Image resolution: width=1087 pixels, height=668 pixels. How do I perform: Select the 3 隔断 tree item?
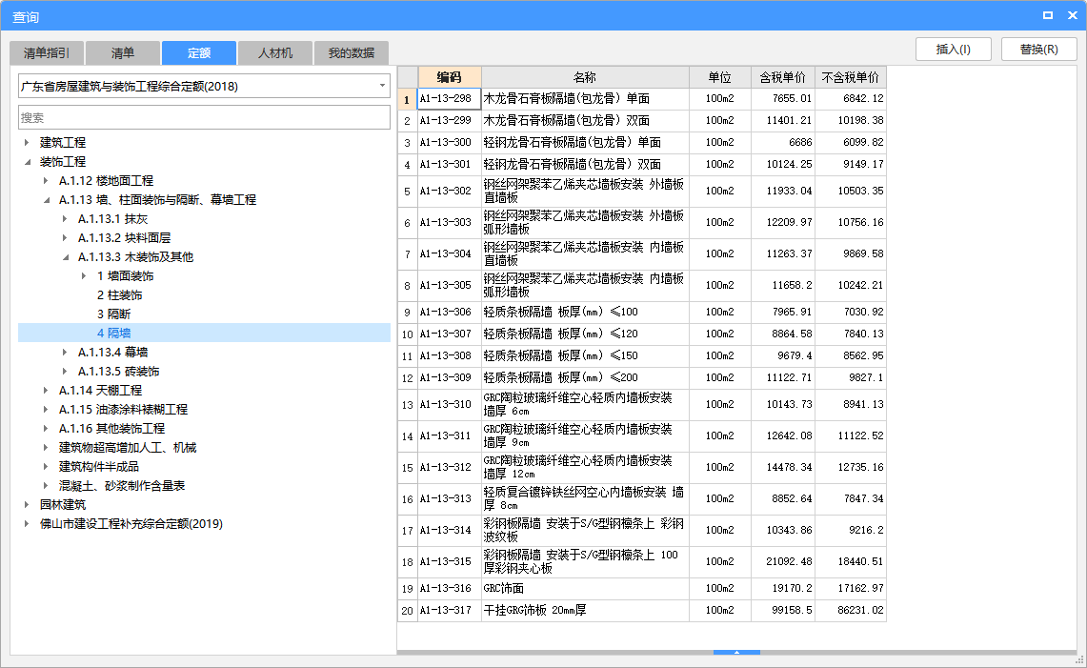[x=113, y=314]
